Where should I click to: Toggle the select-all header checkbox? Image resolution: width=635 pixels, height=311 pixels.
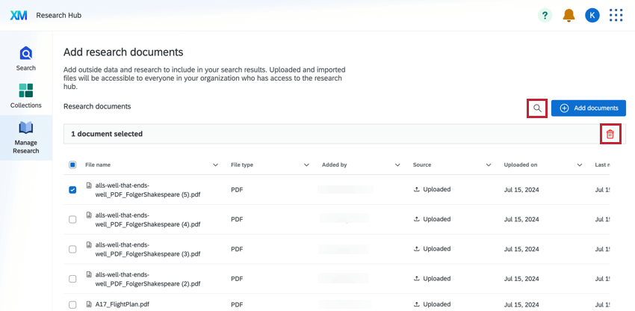point(72,165)
